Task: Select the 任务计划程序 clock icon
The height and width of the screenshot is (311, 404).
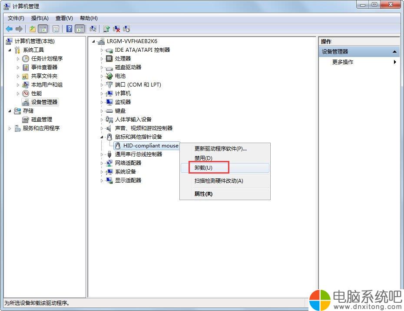Action: coord(26,59)
